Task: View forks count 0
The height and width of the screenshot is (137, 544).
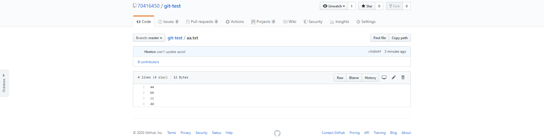Action: 407,6
